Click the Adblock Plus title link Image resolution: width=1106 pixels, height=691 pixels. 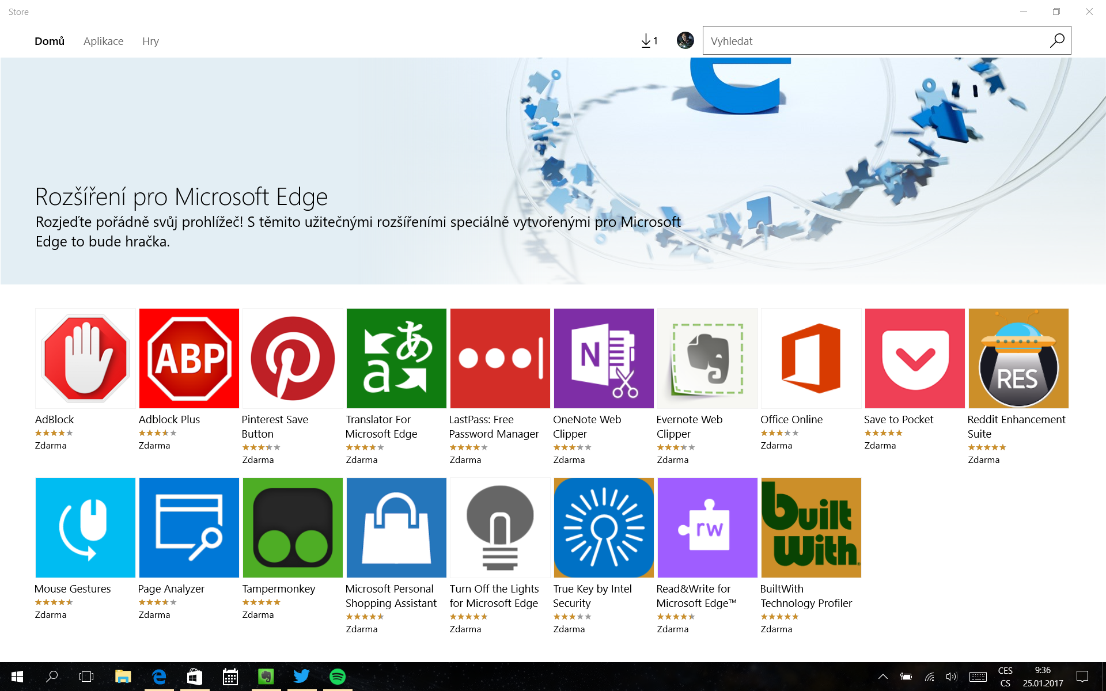(169, 419)
